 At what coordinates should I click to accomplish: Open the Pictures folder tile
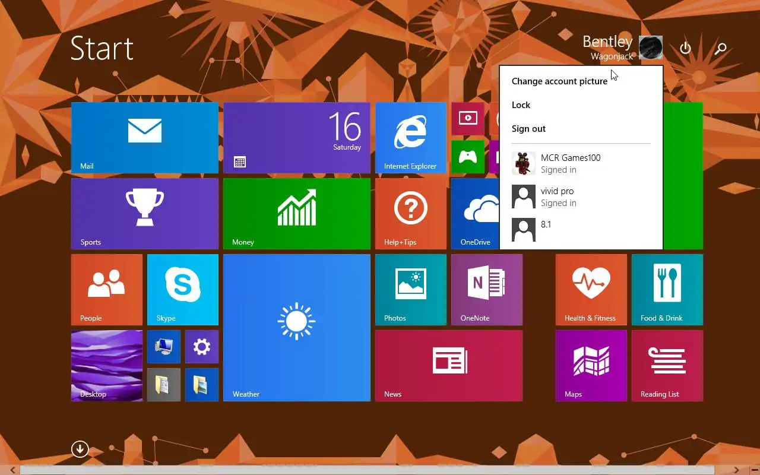(202, 385)
